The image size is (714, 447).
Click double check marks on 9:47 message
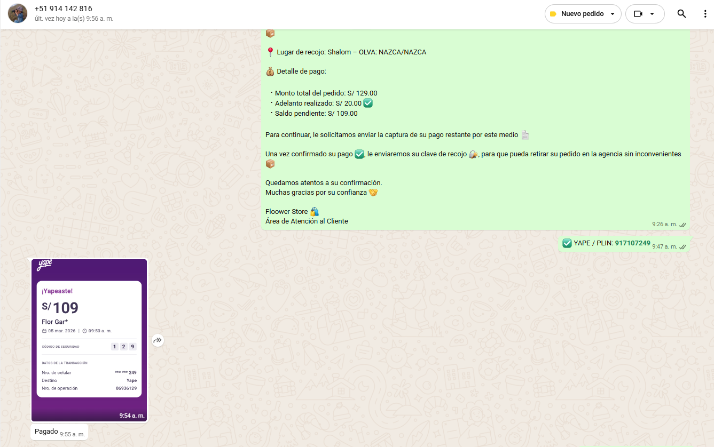coord(682,246)
